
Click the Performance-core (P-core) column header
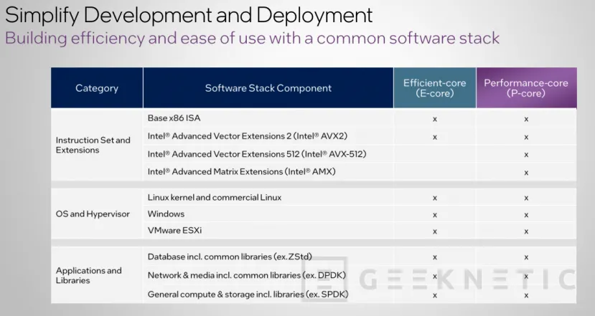[526, 88]
